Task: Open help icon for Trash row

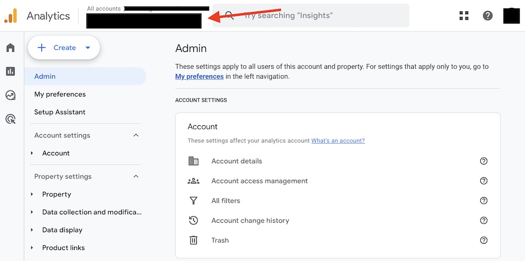Action: coord(484,240)
